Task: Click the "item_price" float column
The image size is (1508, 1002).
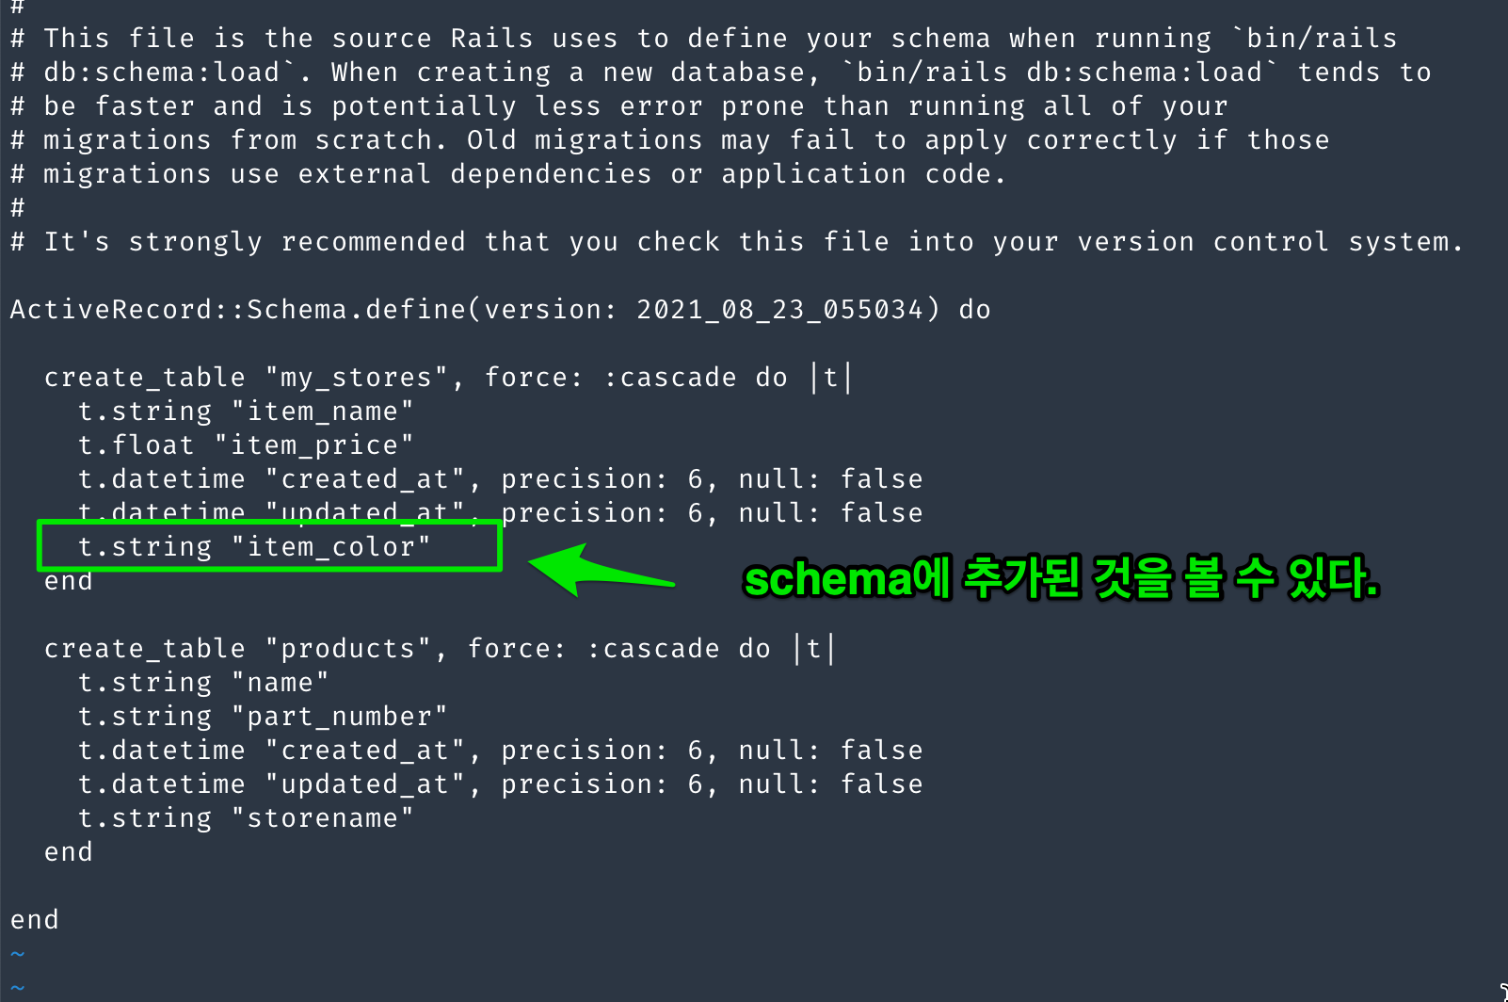Action: pyautogui.click(x=313, y=445)
